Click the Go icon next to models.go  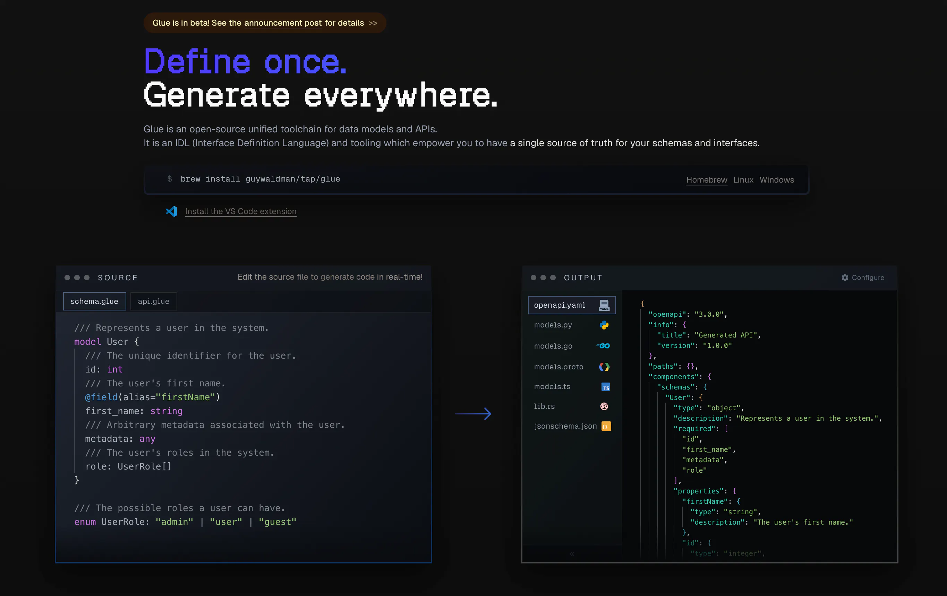[603, 346]
